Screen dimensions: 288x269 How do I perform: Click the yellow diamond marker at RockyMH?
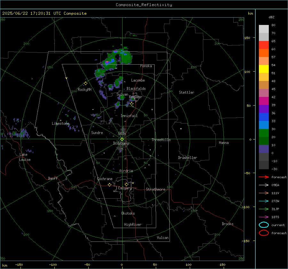point(85,83)
